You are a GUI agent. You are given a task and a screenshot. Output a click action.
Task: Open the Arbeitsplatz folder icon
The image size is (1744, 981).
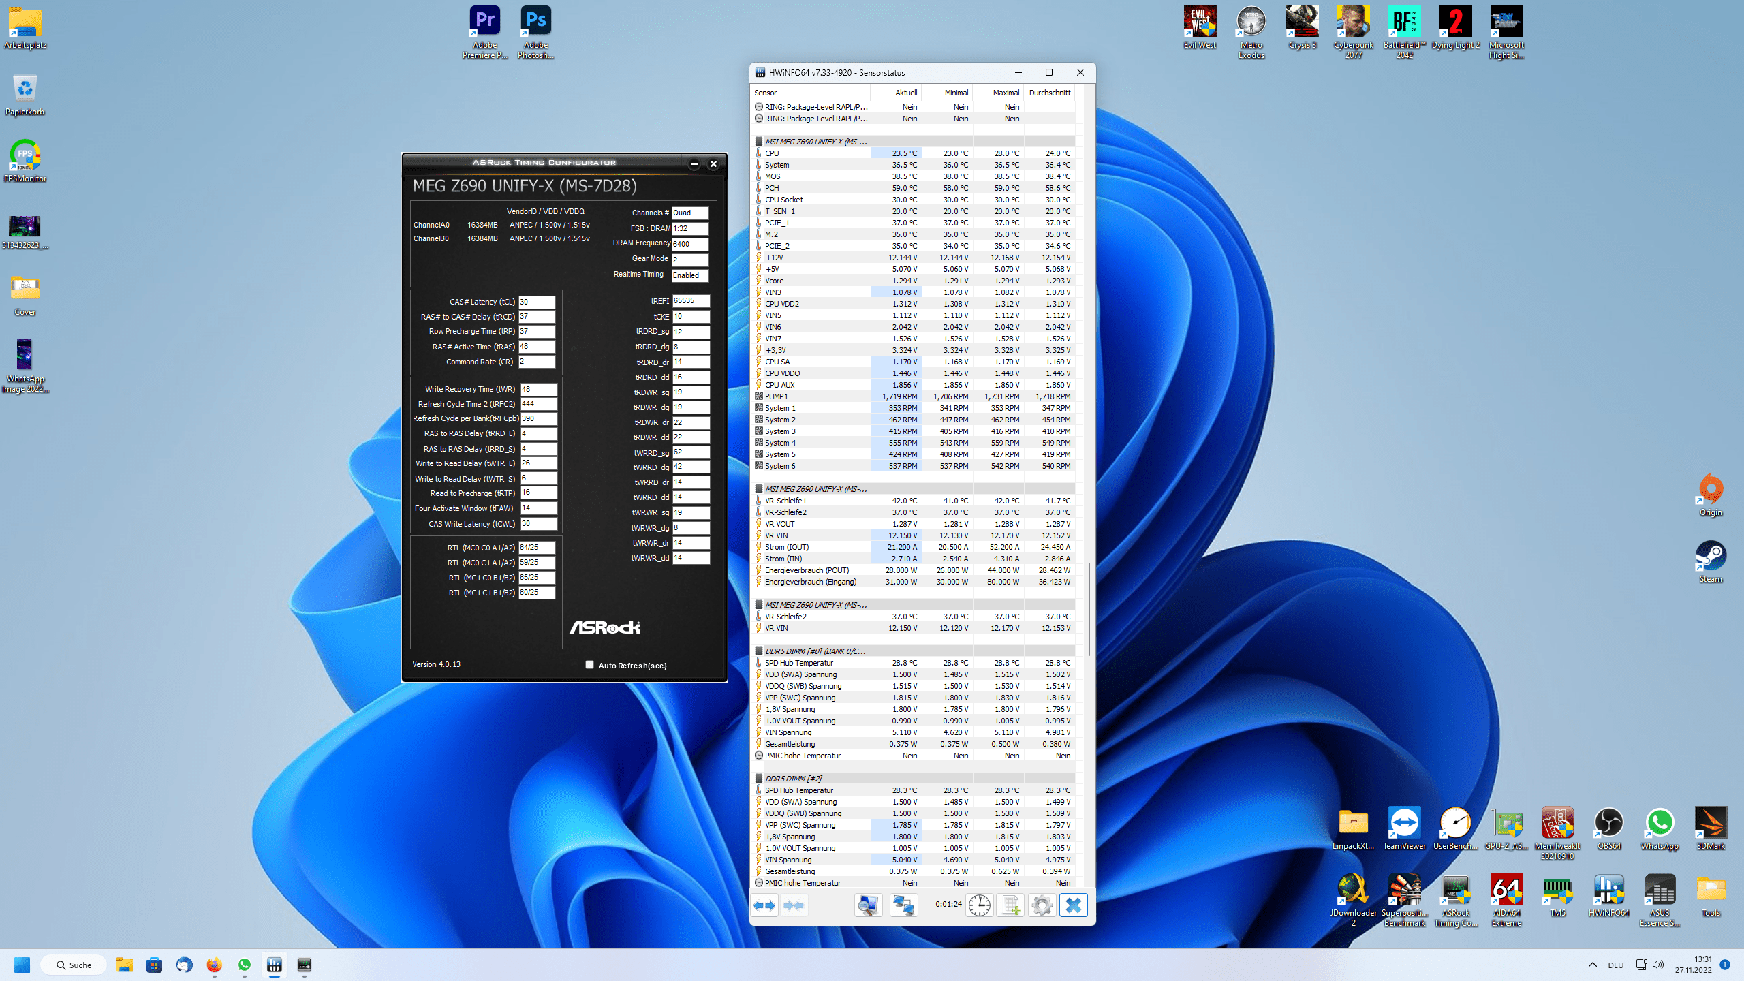coord(25,27)
